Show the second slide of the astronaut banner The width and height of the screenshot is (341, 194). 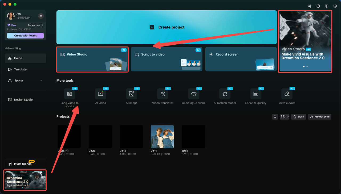[x=307, y=67]
